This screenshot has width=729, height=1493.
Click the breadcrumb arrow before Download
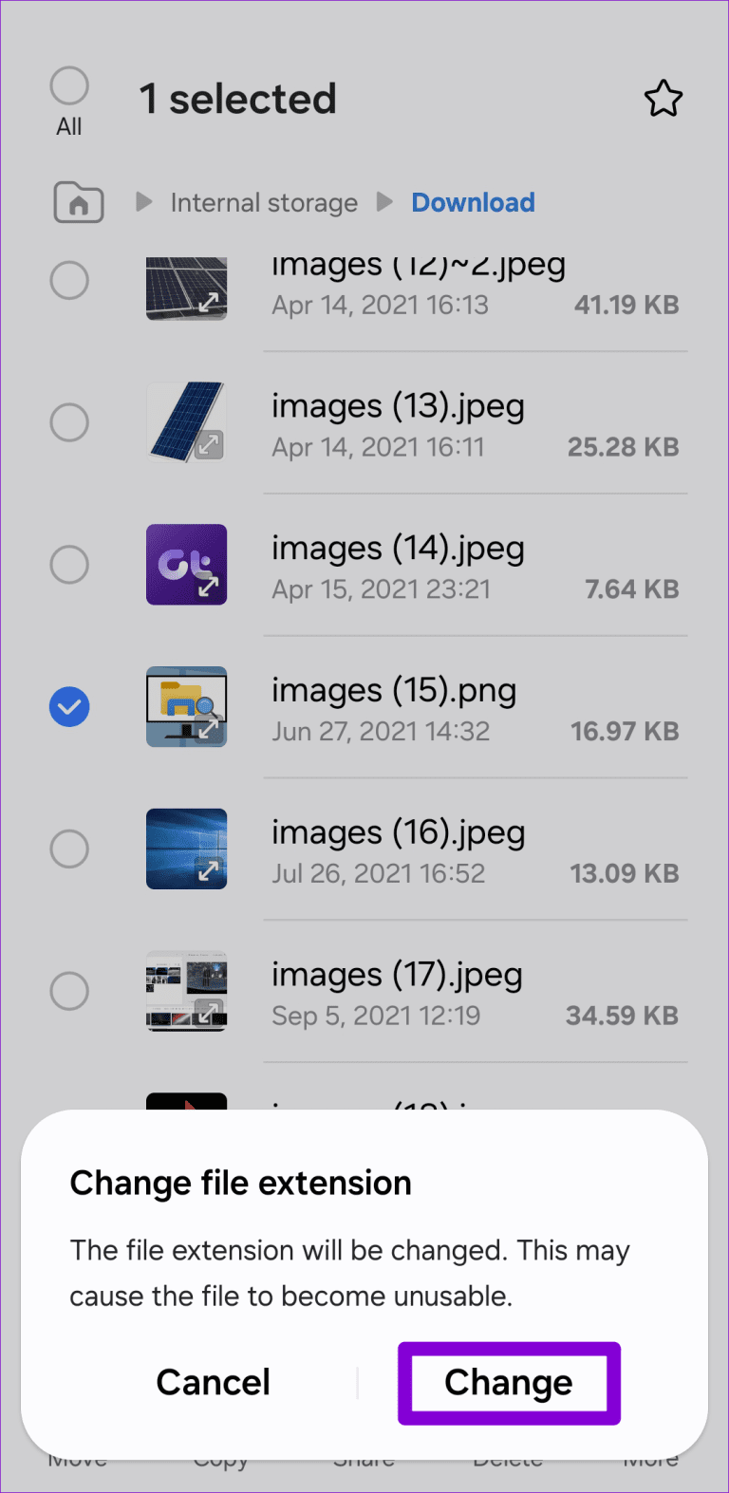click(384, 202)
